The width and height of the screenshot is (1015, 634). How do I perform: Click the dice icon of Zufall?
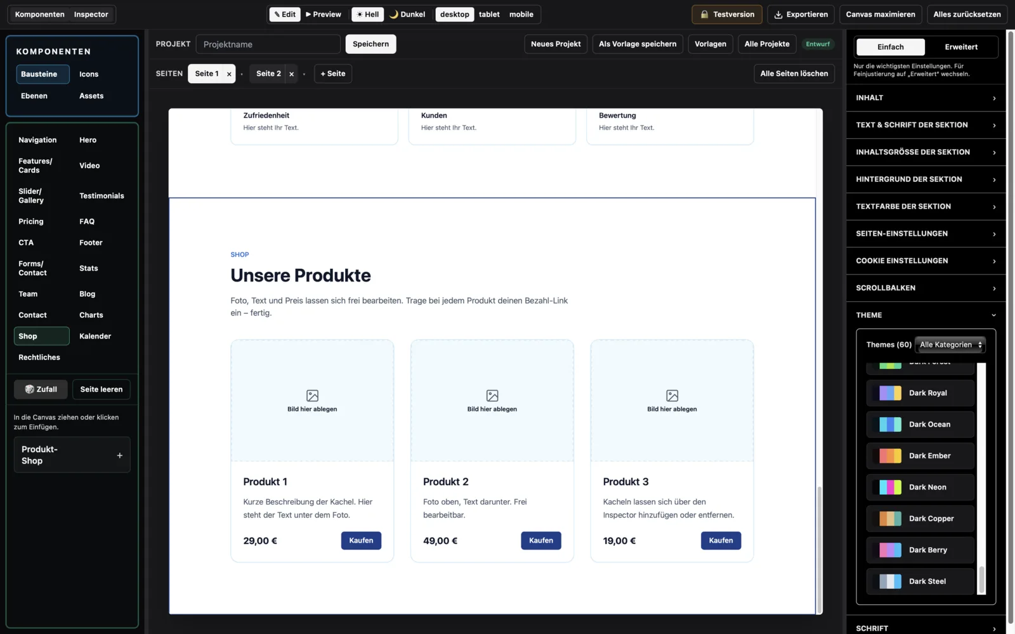tap(29, 389)
